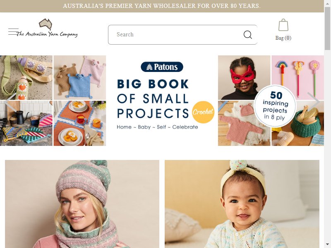Click the Patons brand logo badge

(x=162, y=67)
